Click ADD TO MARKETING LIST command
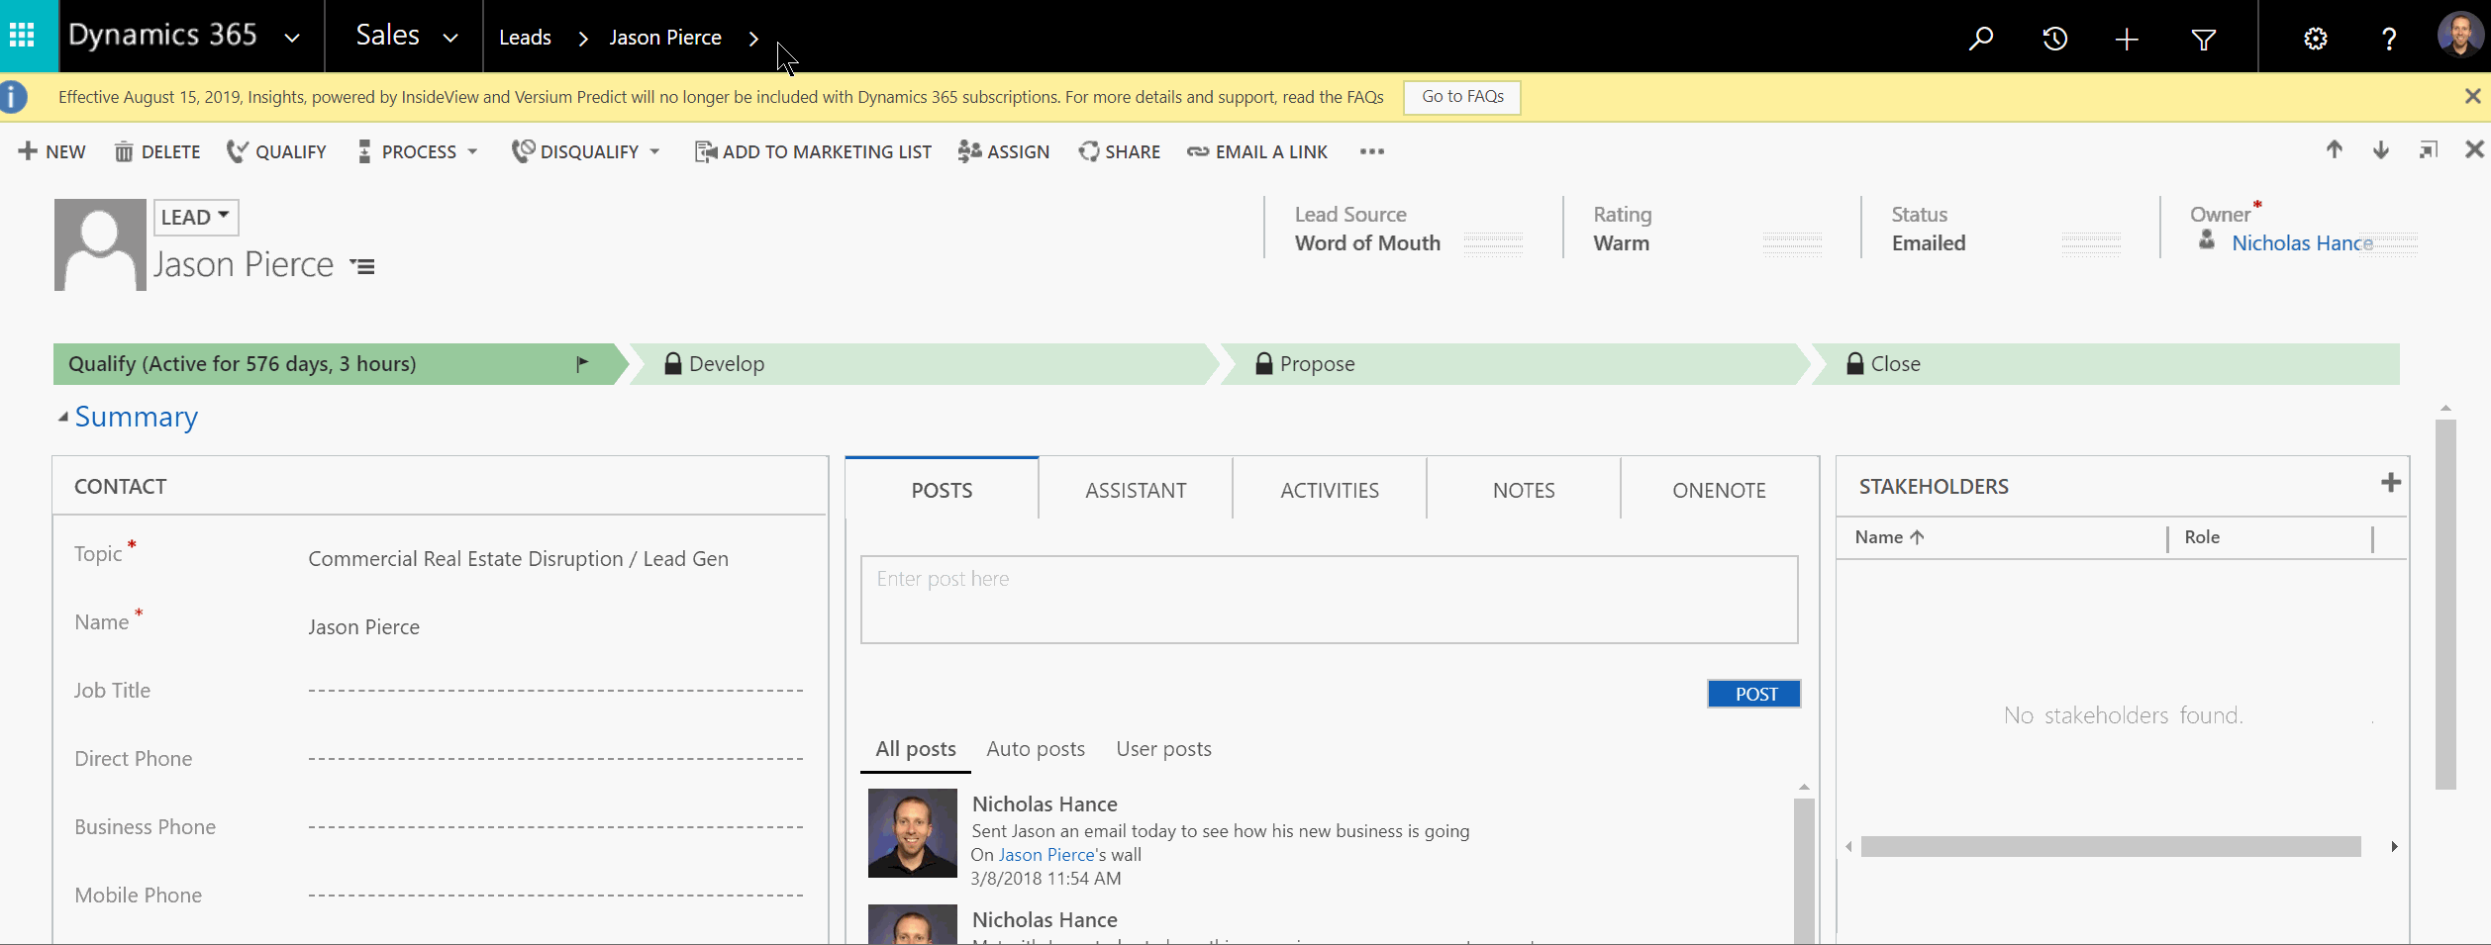The width and height of the screenshot is (2491, 945). coord(813,151)
